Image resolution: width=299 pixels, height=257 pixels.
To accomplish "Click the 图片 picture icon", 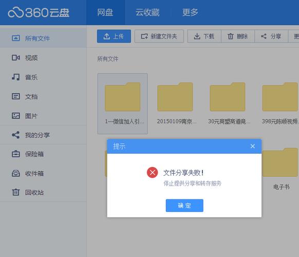I will tap(15, 116).
